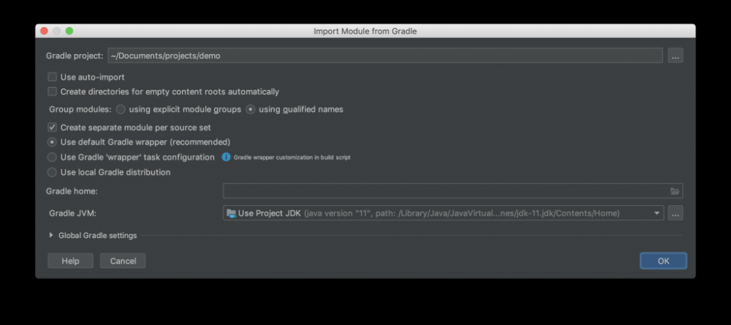
Task: Select Use Gradle 'wrapper' task configuration
Action: click(52, 157)
